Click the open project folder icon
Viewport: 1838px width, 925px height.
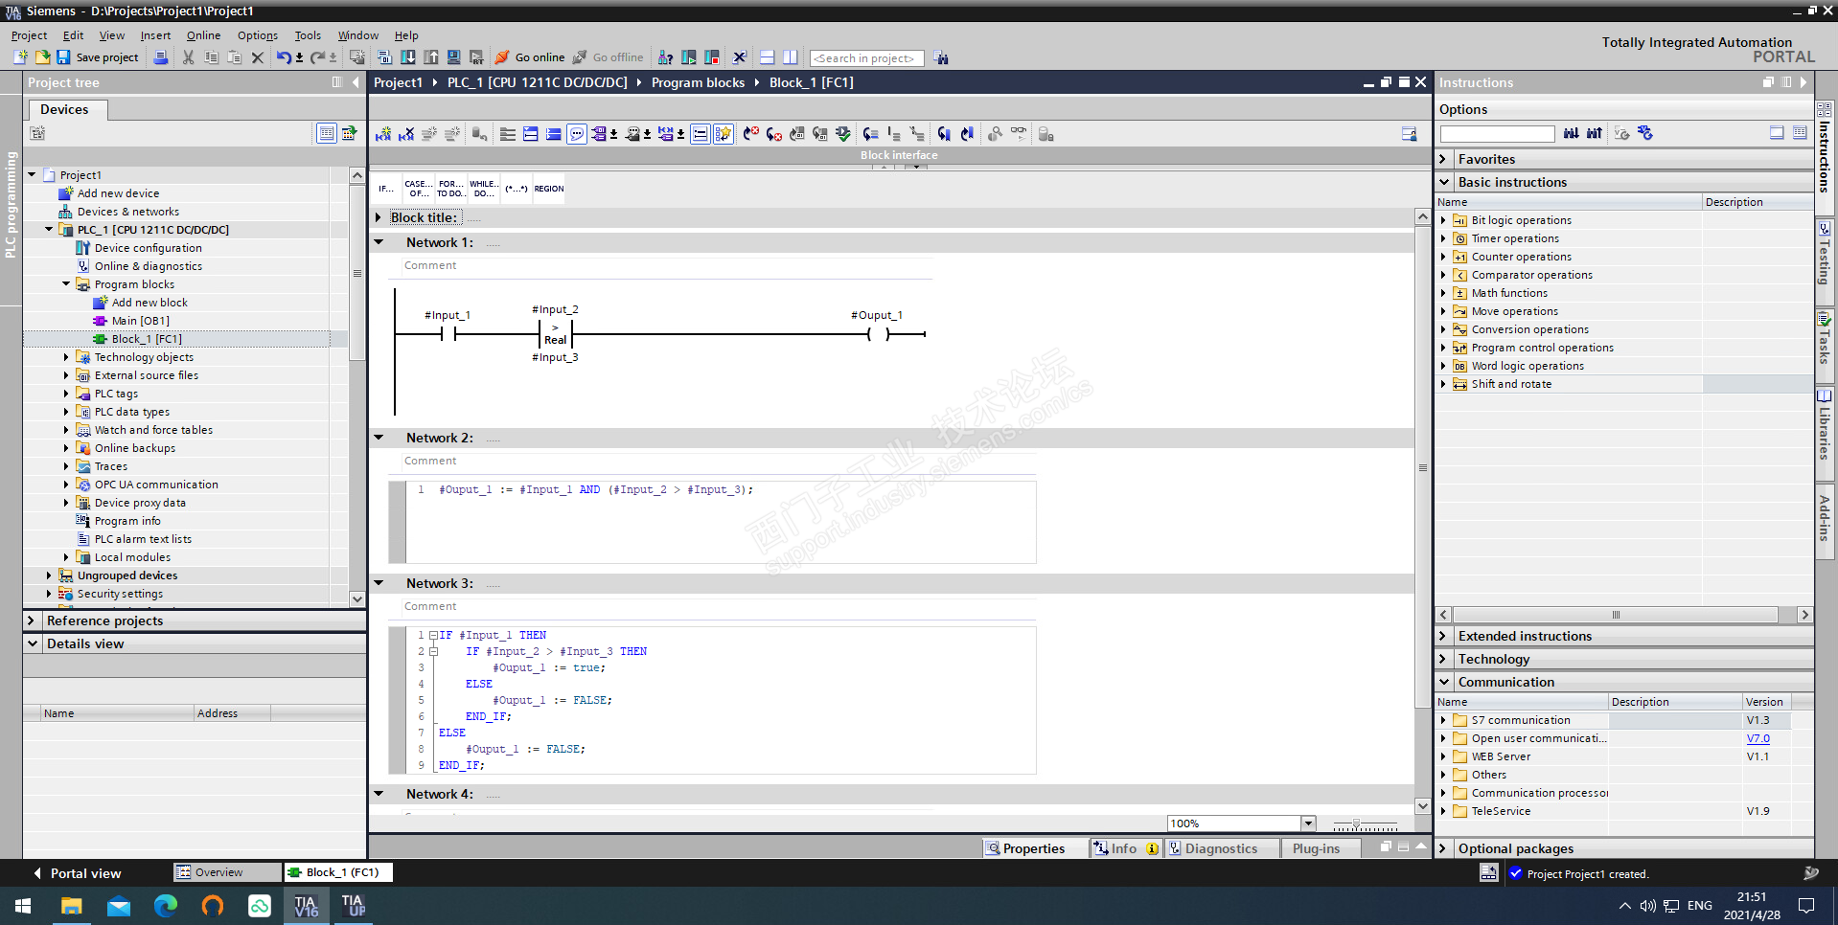(42, 57)
